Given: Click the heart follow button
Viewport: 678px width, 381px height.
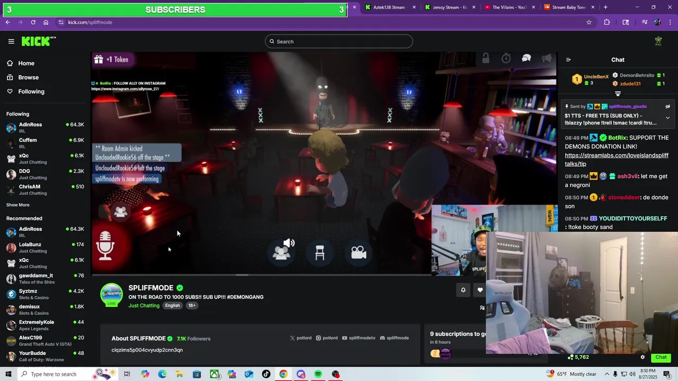Looking at the screenshot, I should click(x=480, y=290).
